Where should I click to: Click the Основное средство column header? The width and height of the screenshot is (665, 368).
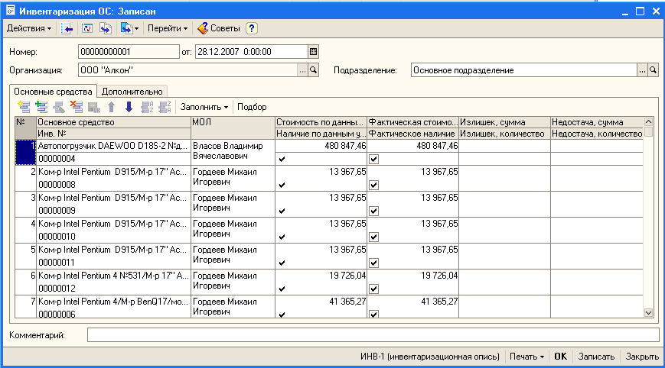coord(114,122)
